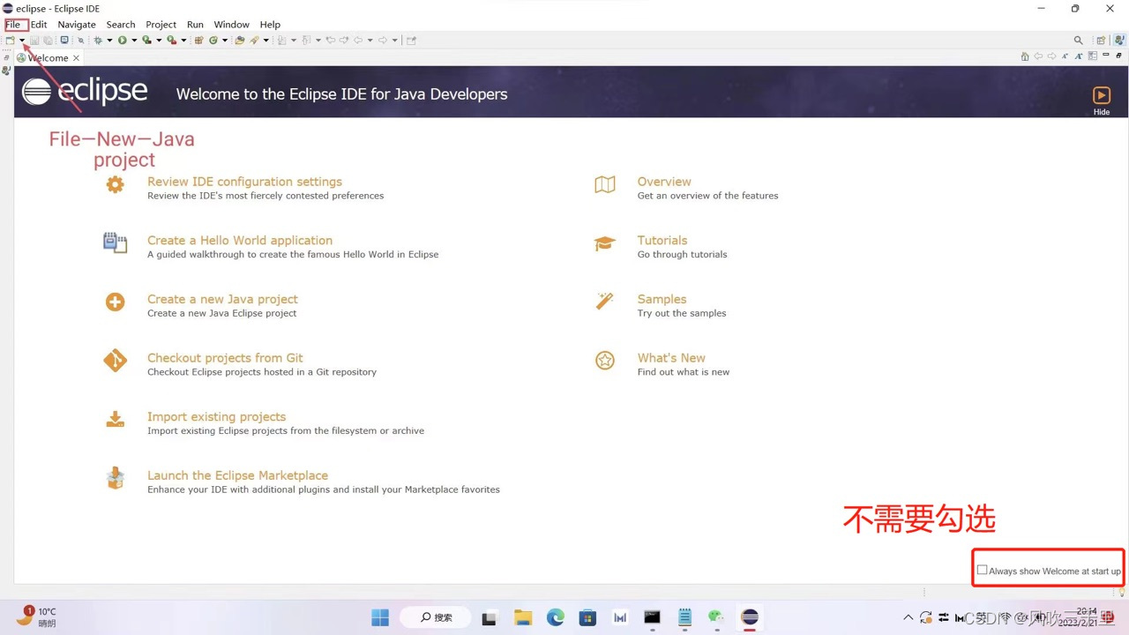The width and height of the screenshot is (1129, 635).
Task: Click the New wizard toolbar icon
Action: click(10, 40)
